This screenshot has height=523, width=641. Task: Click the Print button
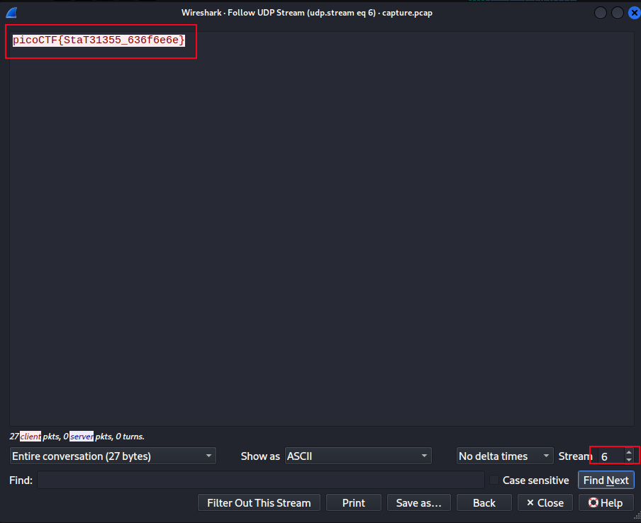(x=353, y=502)
